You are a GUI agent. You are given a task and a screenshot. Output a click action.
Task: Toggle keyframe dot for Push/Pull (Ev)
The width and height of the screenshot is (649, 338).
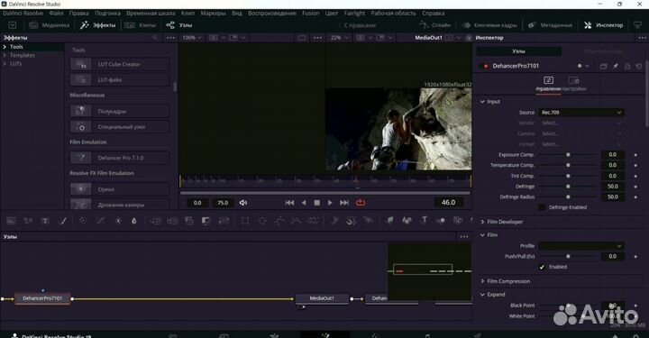click(635, 257)
